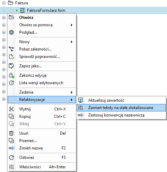Choose Podgląd... from the context menu
Viewport: 167px width, 172px height.
tap(42, 32)
